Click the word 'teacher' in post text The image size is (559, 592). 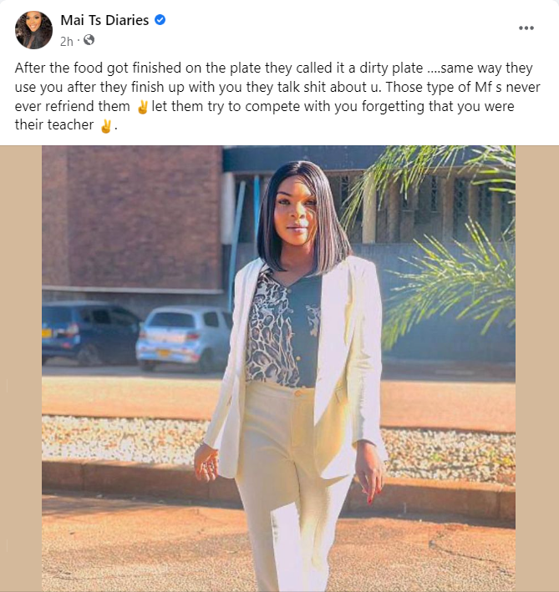coord(72,125)
